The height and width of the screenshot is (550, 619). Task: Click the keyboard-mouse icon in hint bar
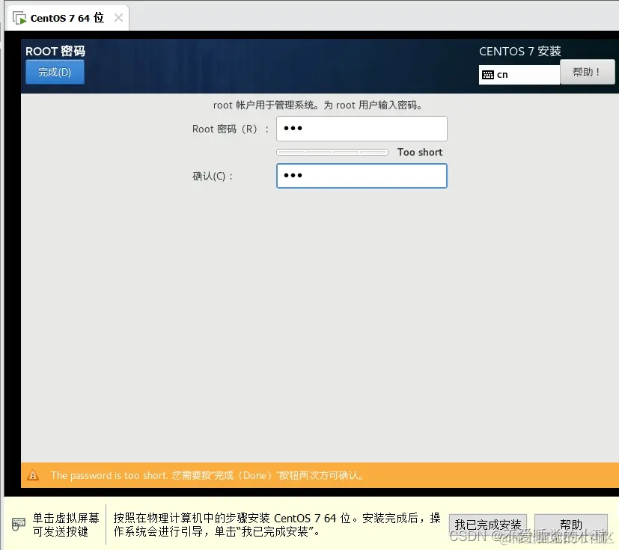click(x=18, y=525)
